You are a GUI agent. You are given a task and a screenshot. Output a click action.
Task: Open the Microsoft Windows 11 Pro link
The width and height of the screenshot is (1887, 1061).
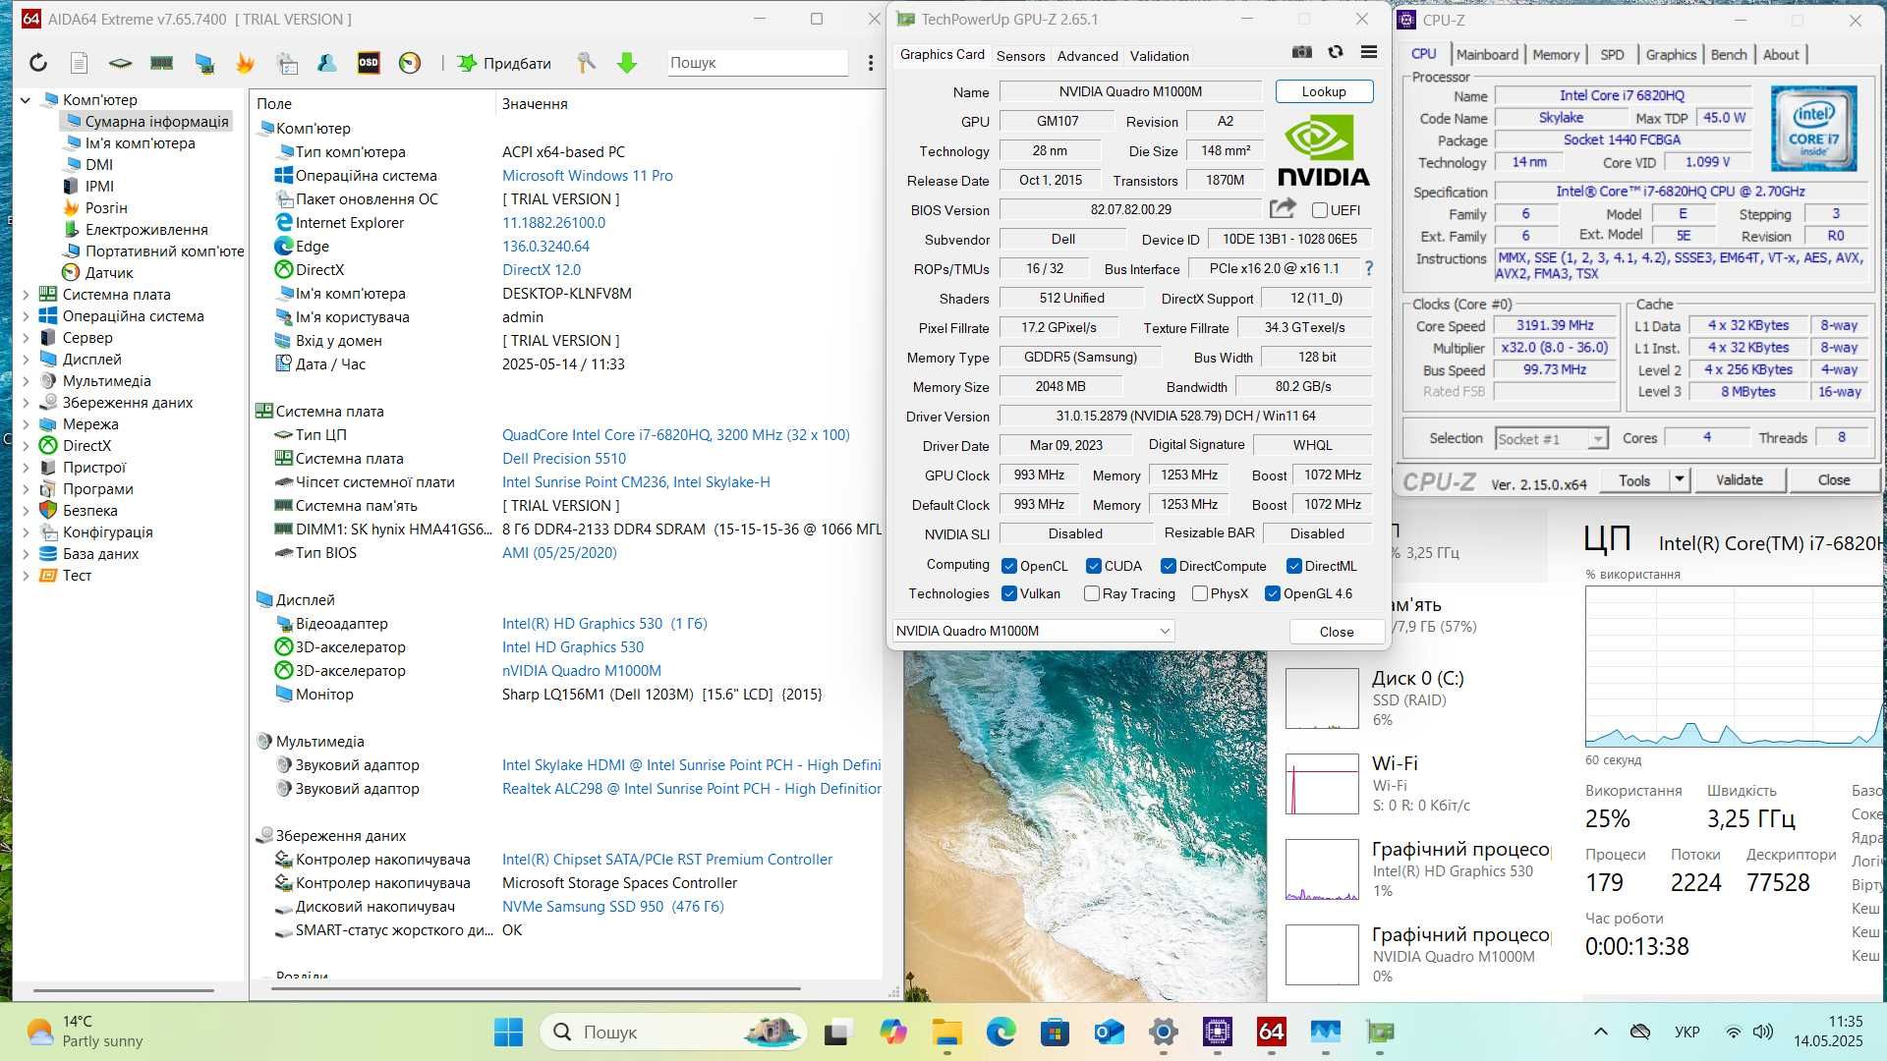tap(588, 175)
